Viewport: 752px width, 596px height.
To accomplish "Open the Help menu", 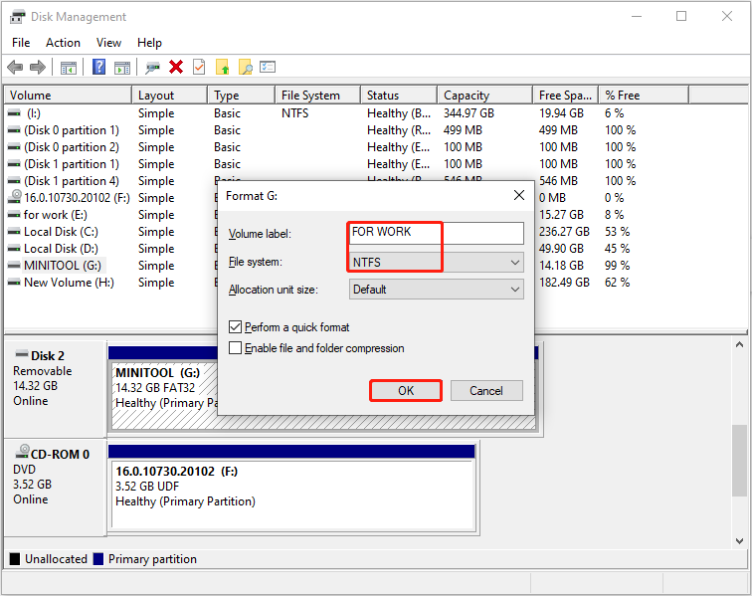I will pos(149,43).
